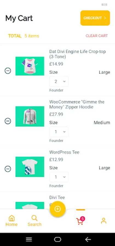Open the Zipper Hoodie product image
Image resolution: width=115 pixels, height=246 pixels.
click(30, 116)
